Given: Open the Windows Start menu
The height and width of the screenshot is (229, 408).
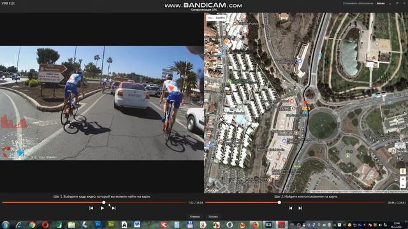Looking at the screenshot, I should click(6, 225).
